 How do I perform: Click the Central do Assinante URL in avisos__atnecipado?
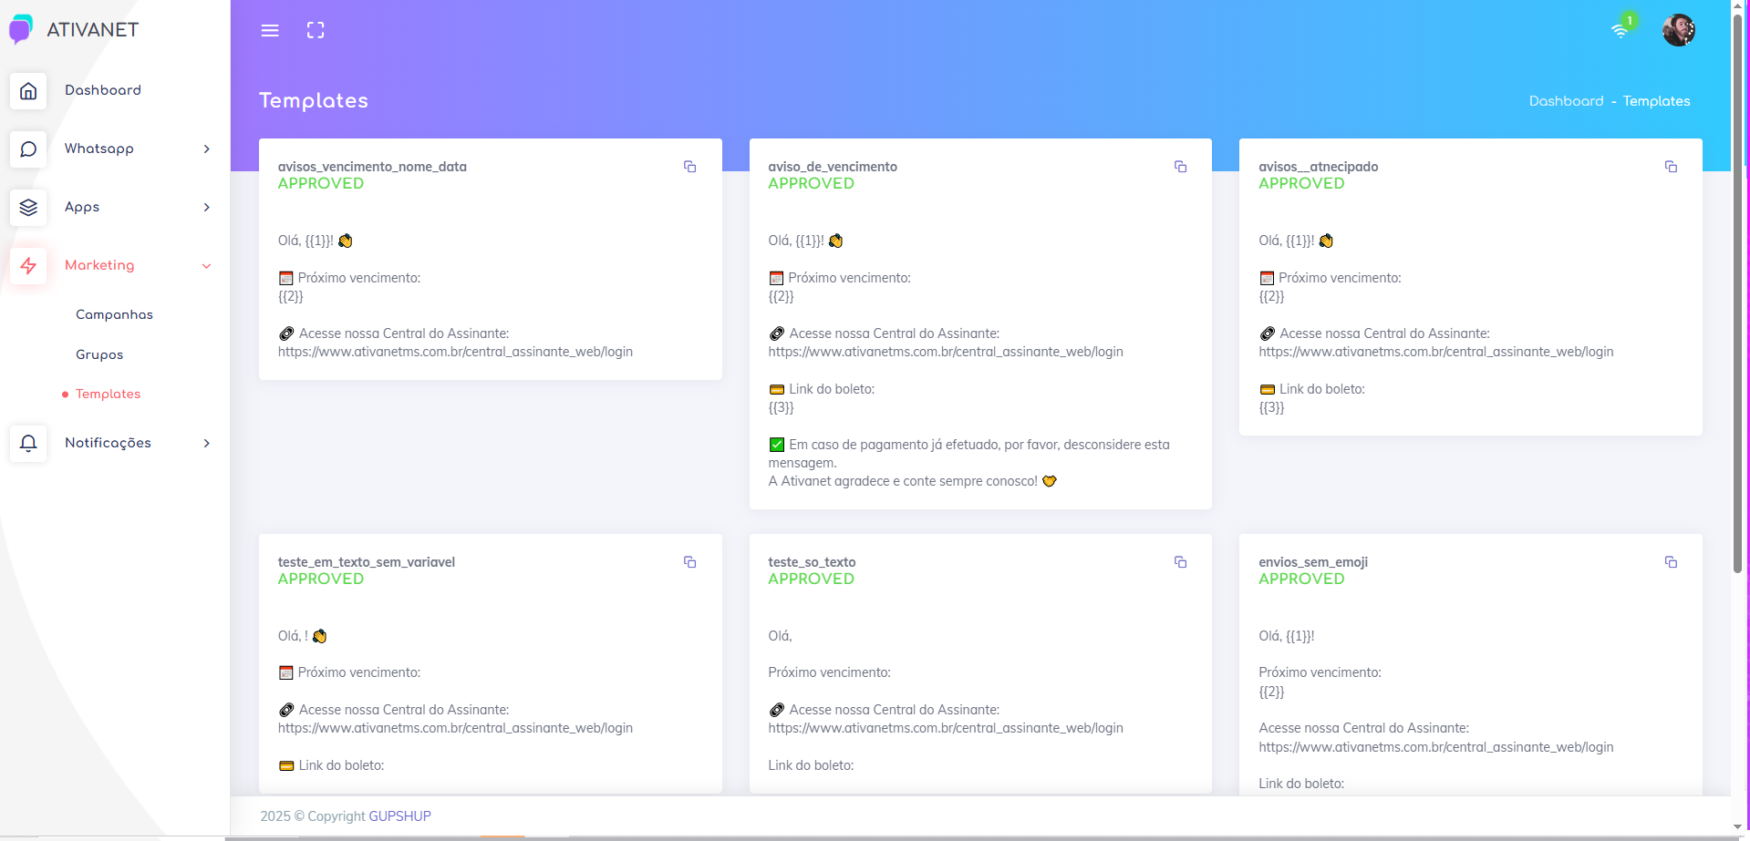(x=1435, y=352)
